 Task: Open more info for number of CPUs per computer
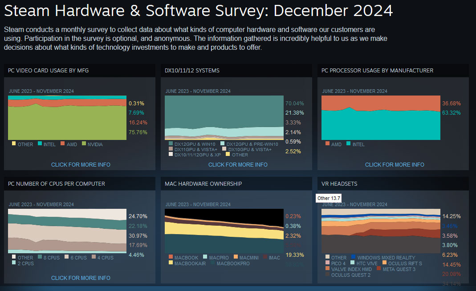[81, 278]
